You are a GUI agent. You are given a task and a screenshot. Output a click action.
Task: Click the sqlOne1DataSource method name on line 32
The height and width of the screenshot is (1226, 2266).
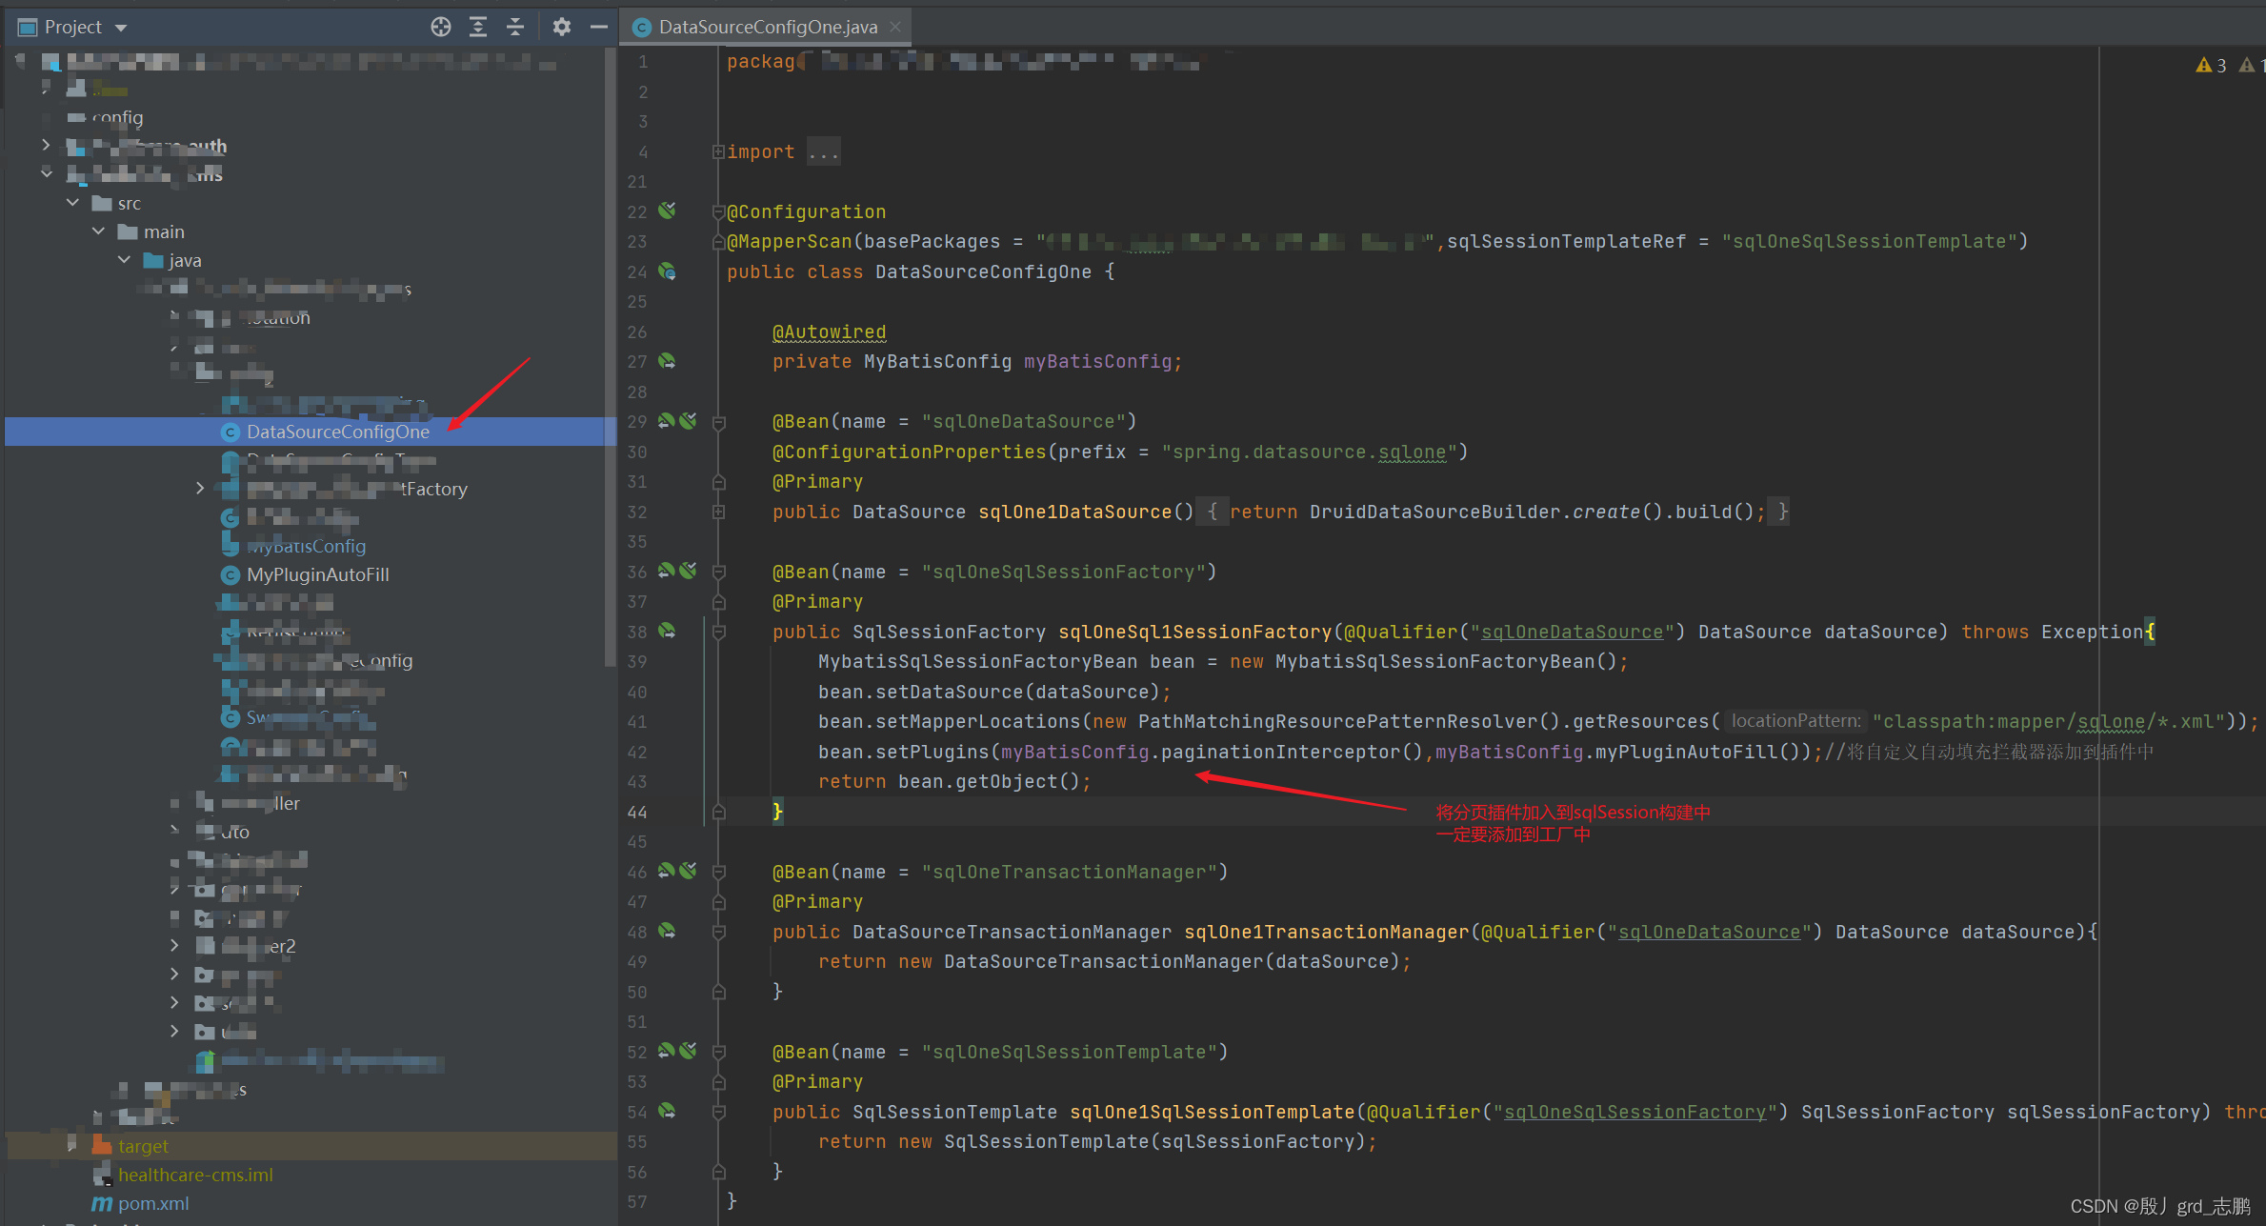coord(1075,512)
